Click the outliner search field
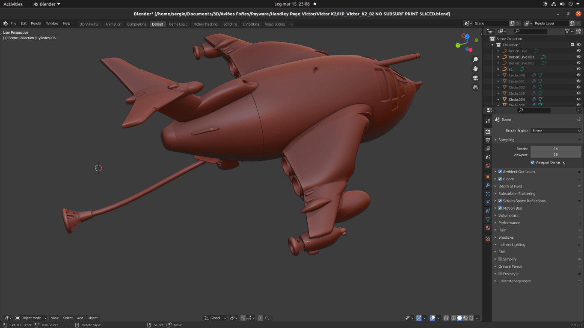 click(531, 31)
